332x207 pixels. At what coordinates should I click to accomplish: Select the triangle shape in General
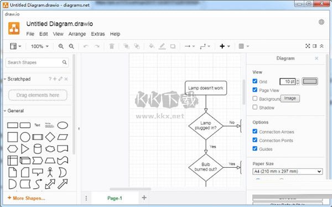pos(25,149)
